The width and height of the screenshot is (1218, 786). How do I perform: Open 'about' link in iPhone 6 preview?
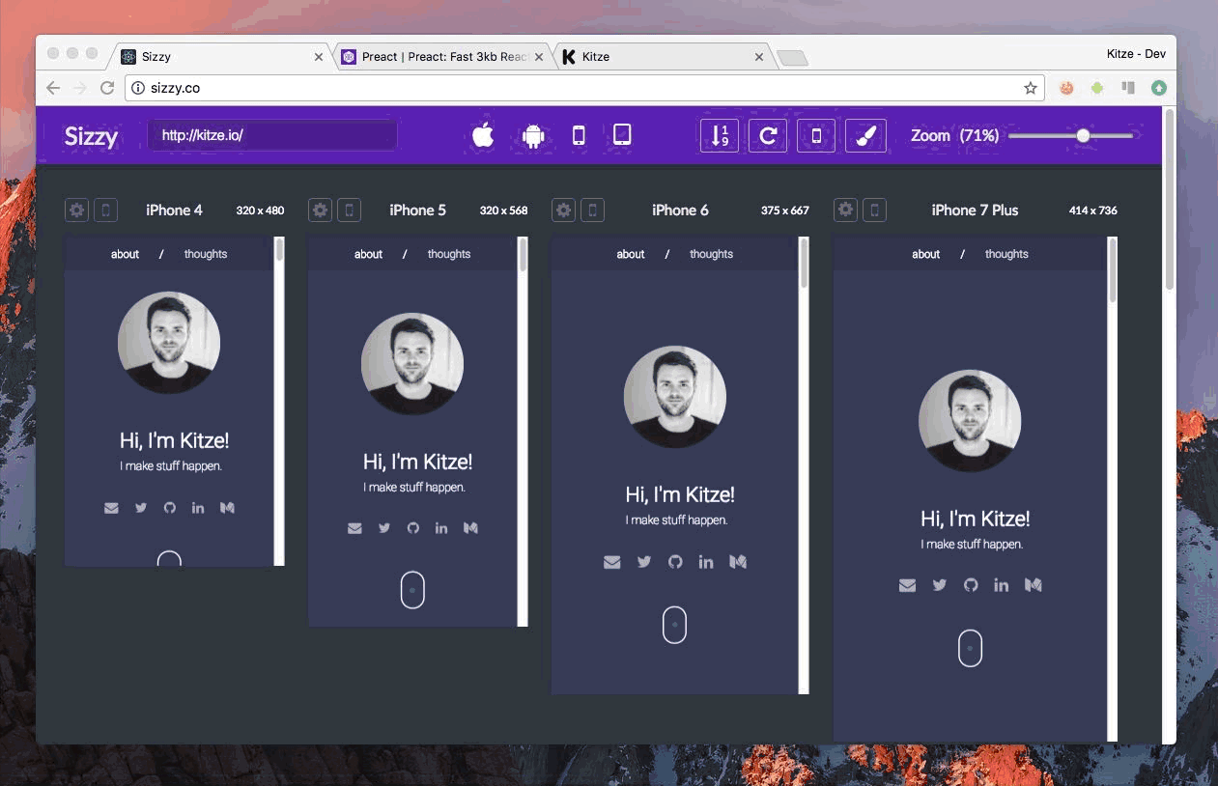(x=631, y=254)
